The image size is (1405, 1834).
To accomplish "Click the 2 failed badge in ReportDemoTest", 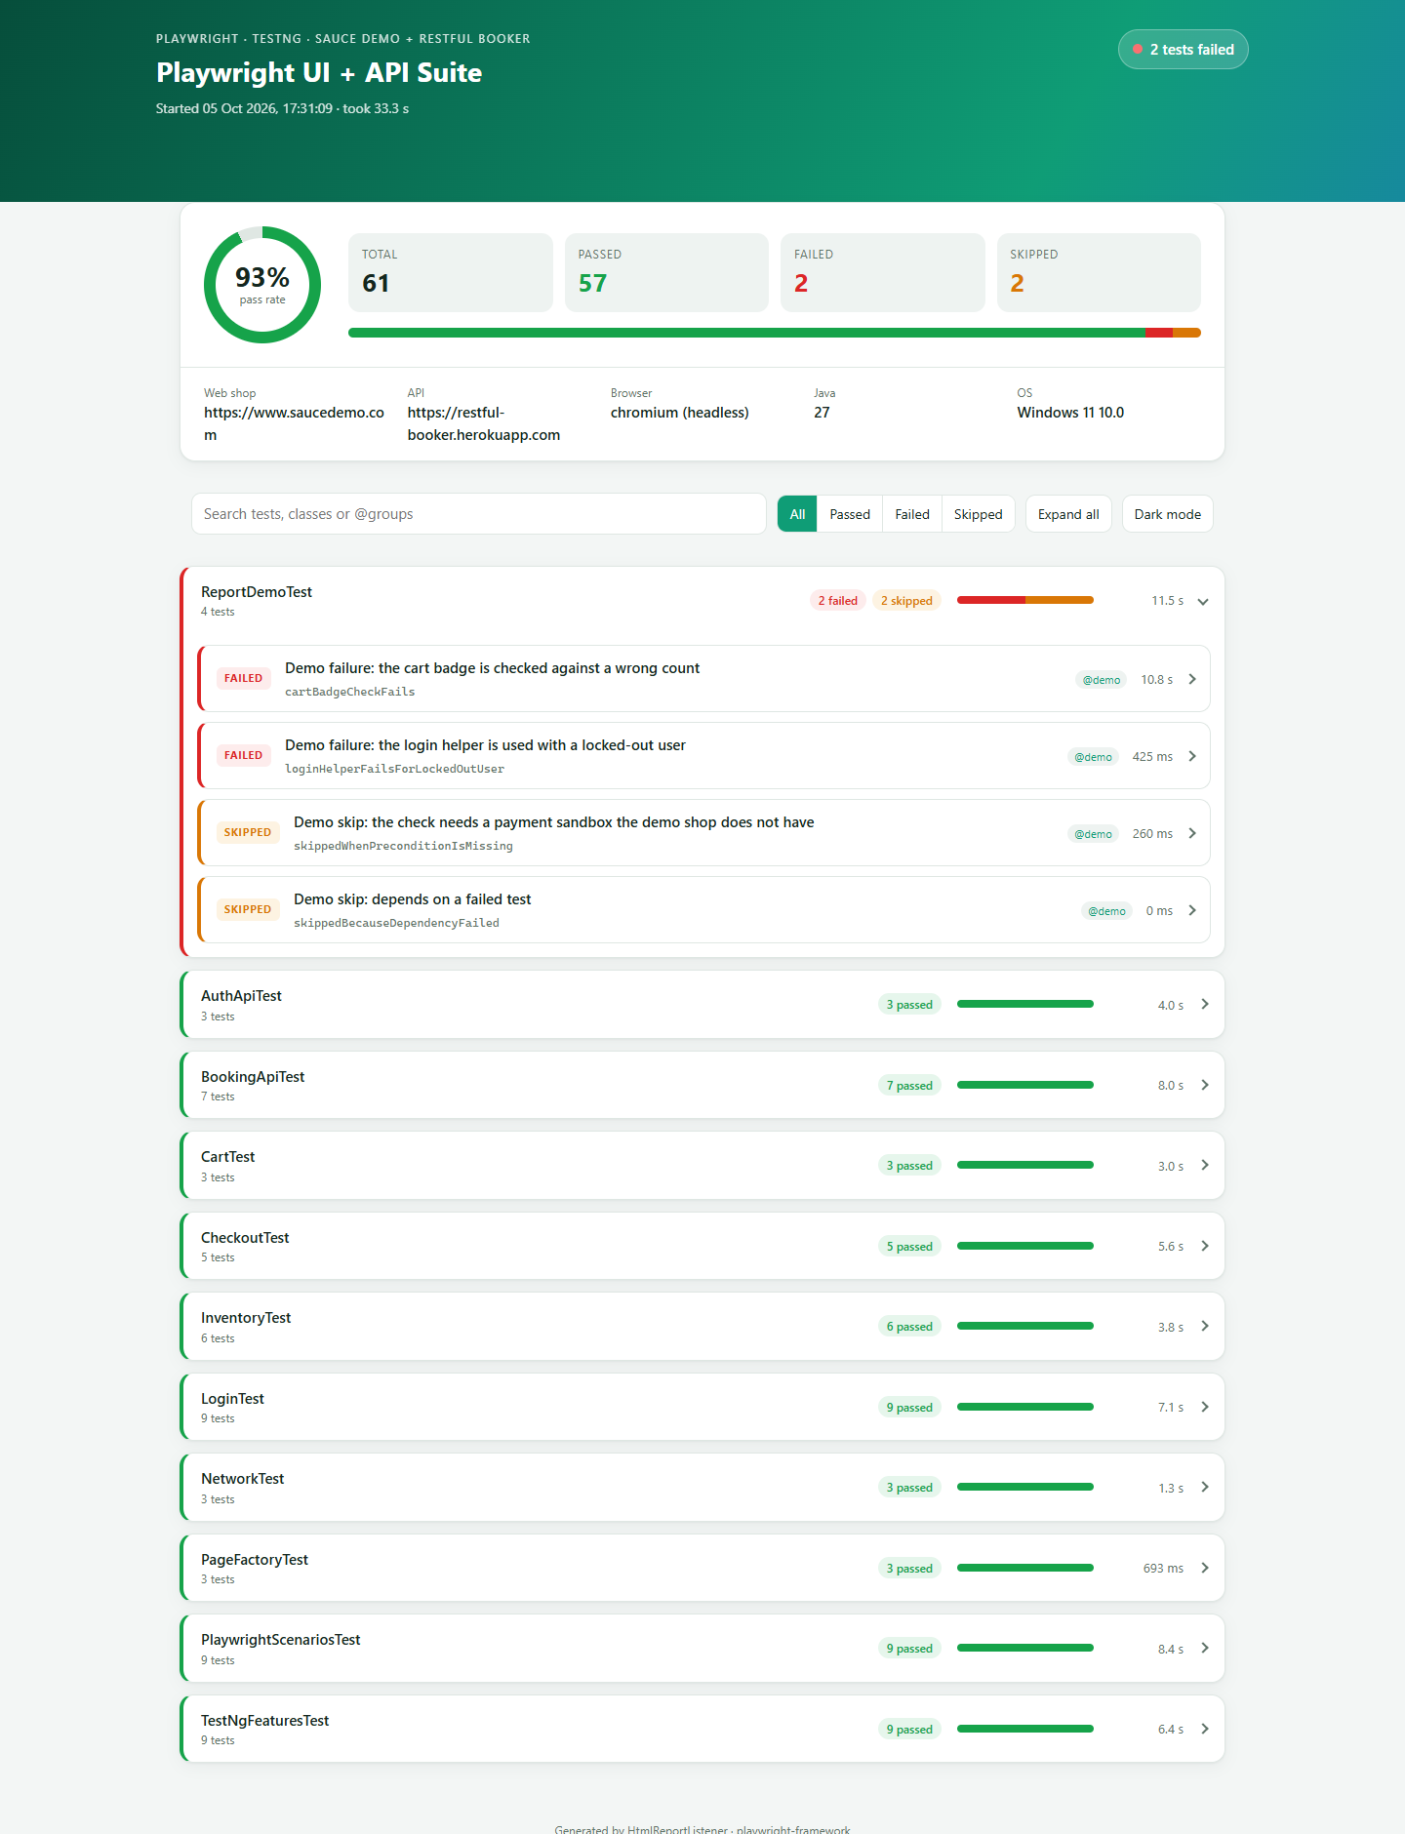I will pos(837,601).
